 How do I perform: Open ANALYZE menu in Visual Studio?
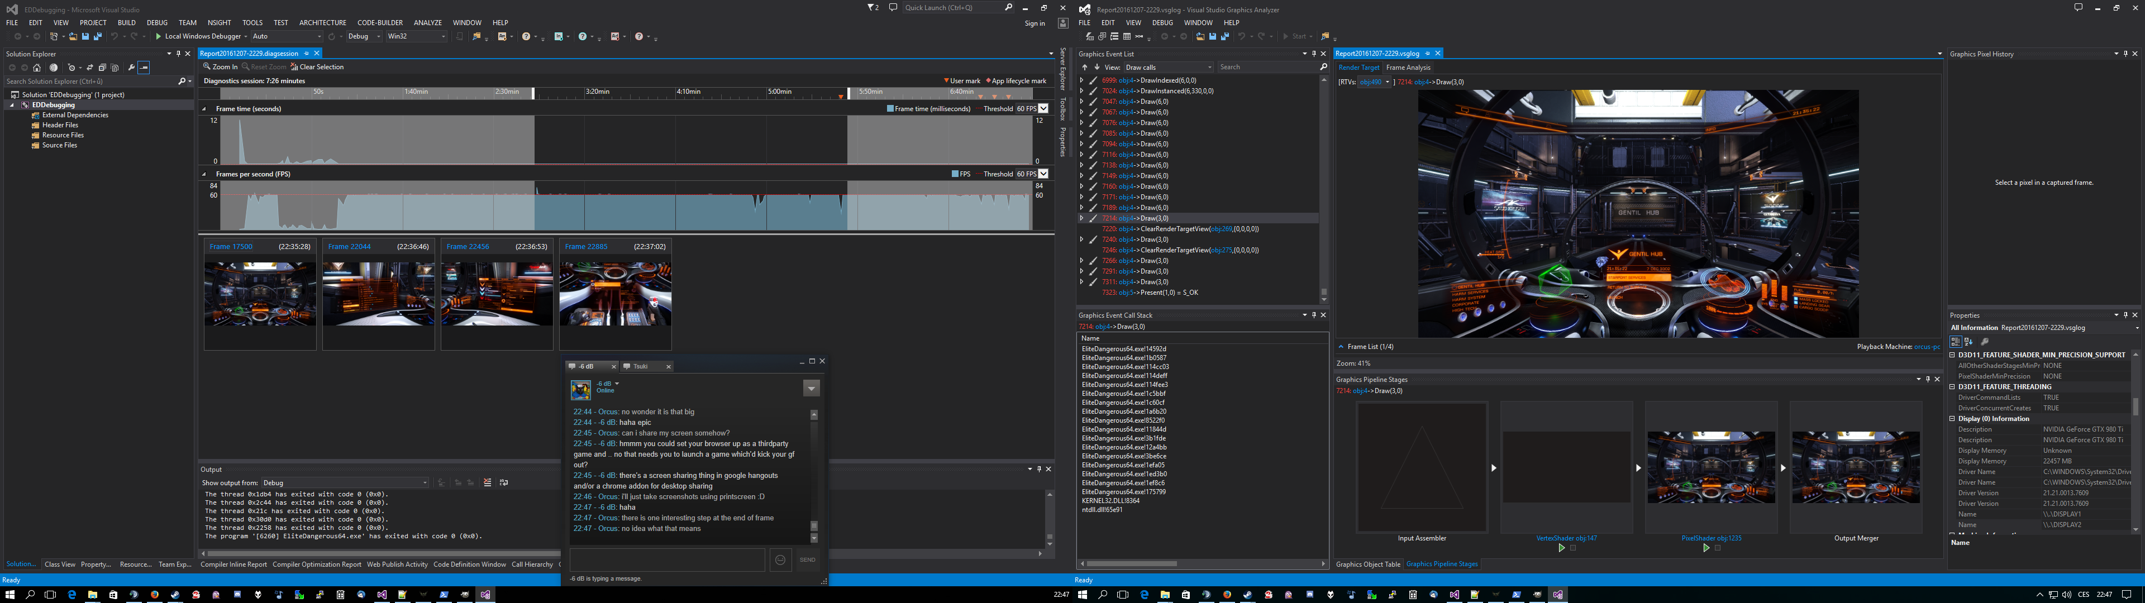pos(428,22)
